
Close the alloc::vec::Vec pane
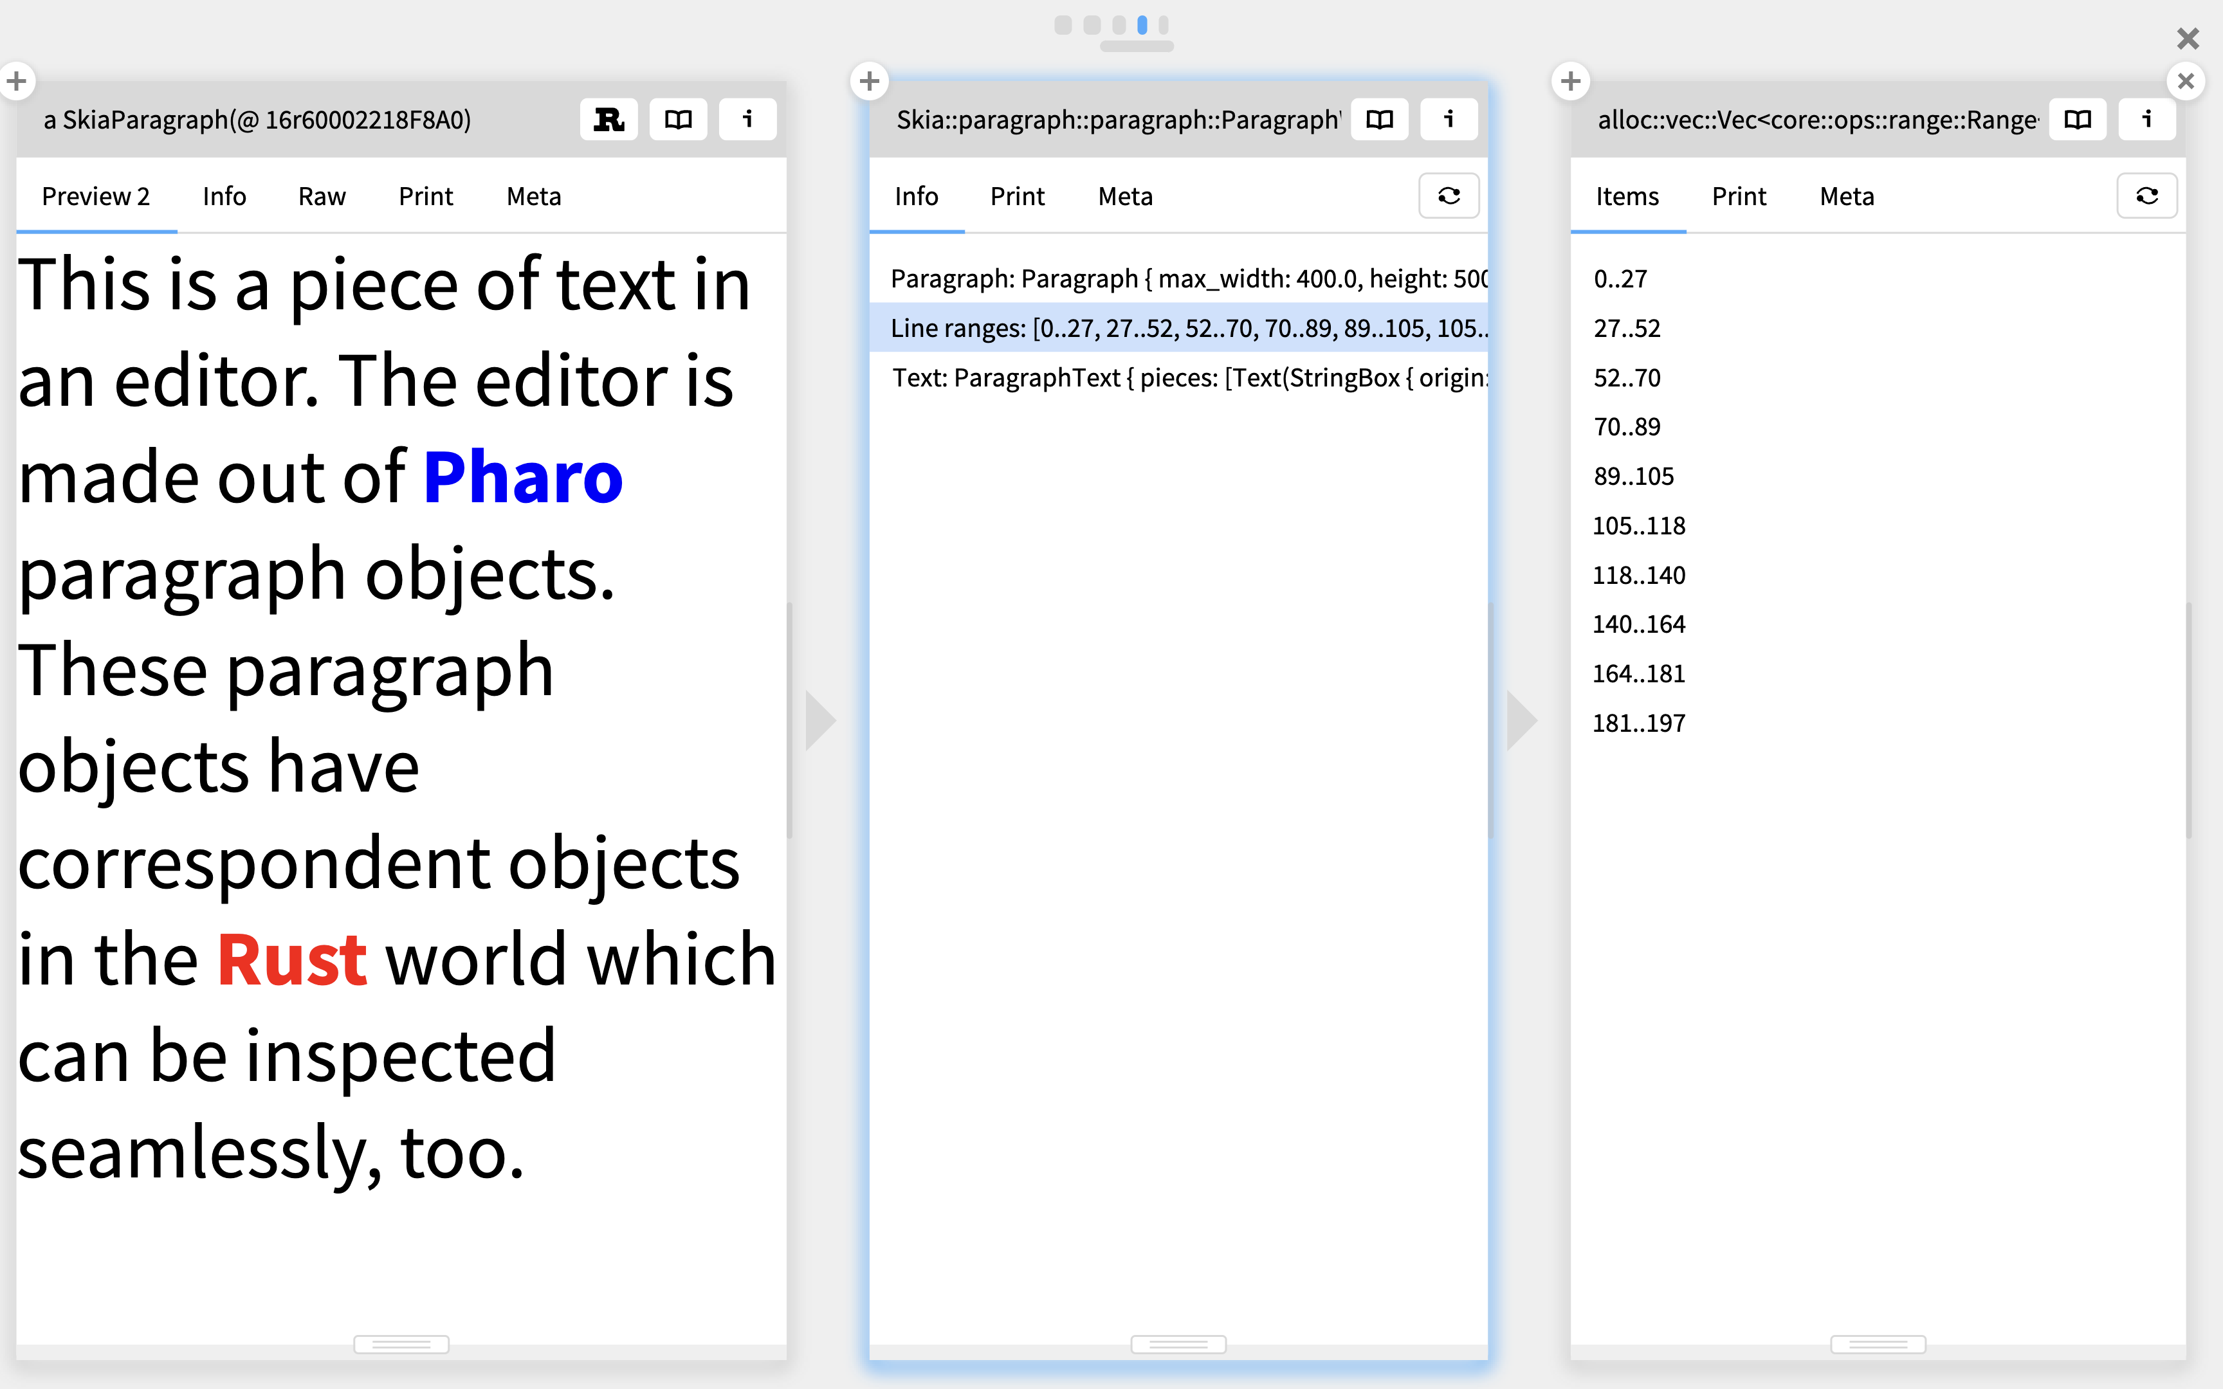pos(2185,82)
